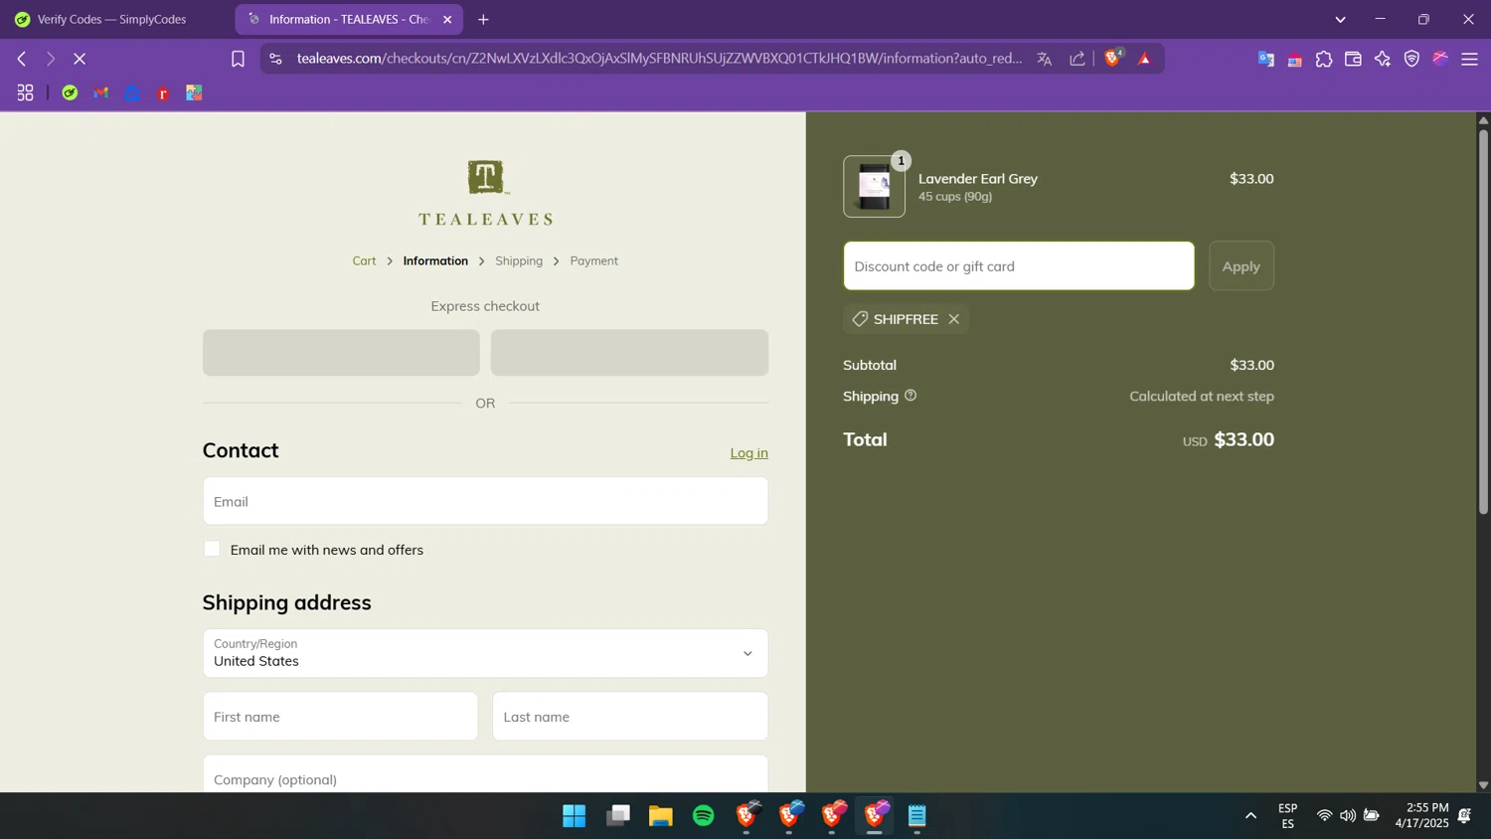The image size is (1491, 839).
Task: Click the Google Translate extension icon
Action: (x=1265, y=60)
